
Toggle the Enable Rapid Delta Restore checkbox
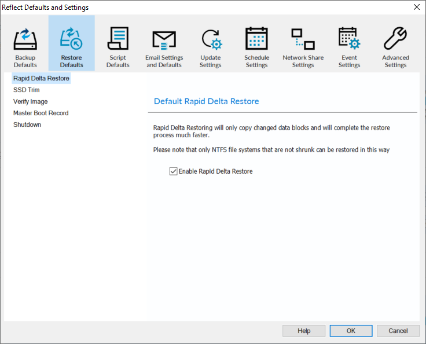coord(173,171)
